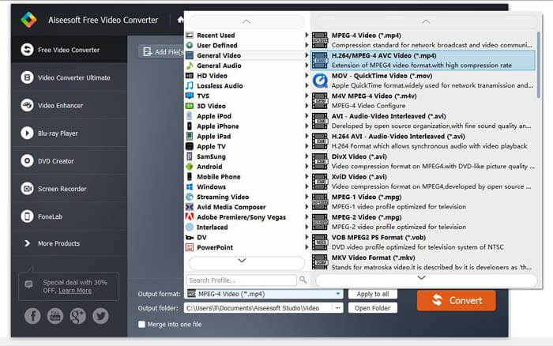Screen dimensions: 553x346
Task: Click the DV camcorder icon
Action: tap(190, 237)
